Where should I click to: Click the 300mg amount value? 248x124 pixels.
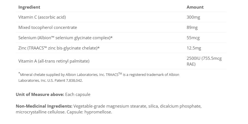193,17
